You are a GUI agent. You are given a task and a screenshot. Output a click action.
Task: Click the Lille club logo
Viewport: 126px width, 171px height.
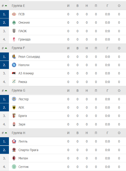pyautogui.click(x=14, y=141)
